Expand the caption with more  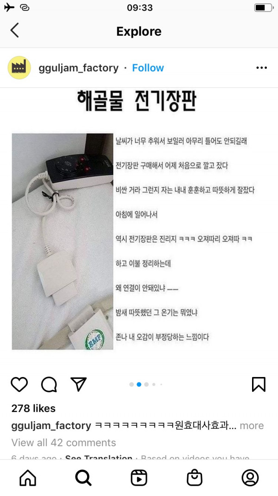(x=252, y=425)
